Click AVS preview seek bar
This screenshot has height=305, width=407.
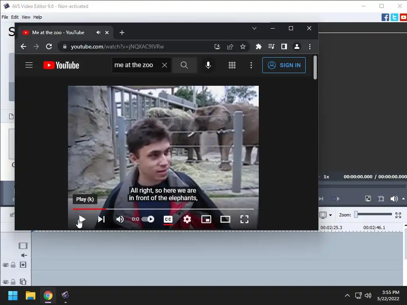[362, 186]
